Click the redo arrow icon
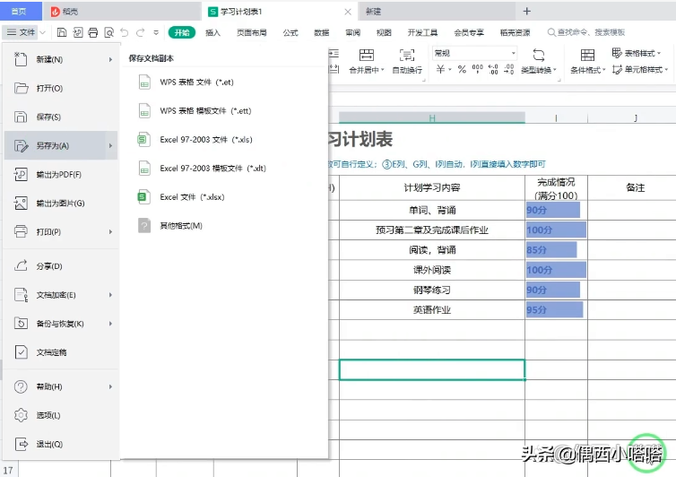Screen dimensions: 676x477 [140, 32]
